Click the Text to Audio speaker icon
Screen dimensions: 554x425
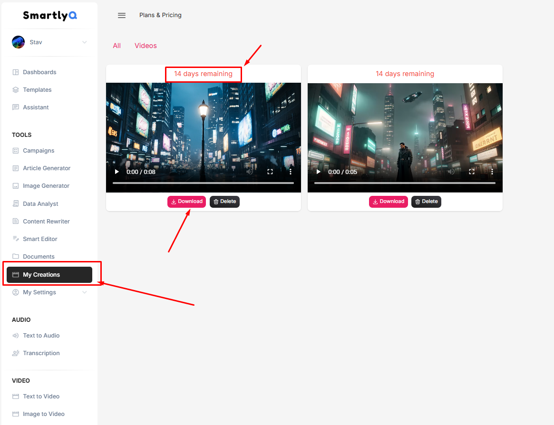pyautogui.click(x=16, y=336)
